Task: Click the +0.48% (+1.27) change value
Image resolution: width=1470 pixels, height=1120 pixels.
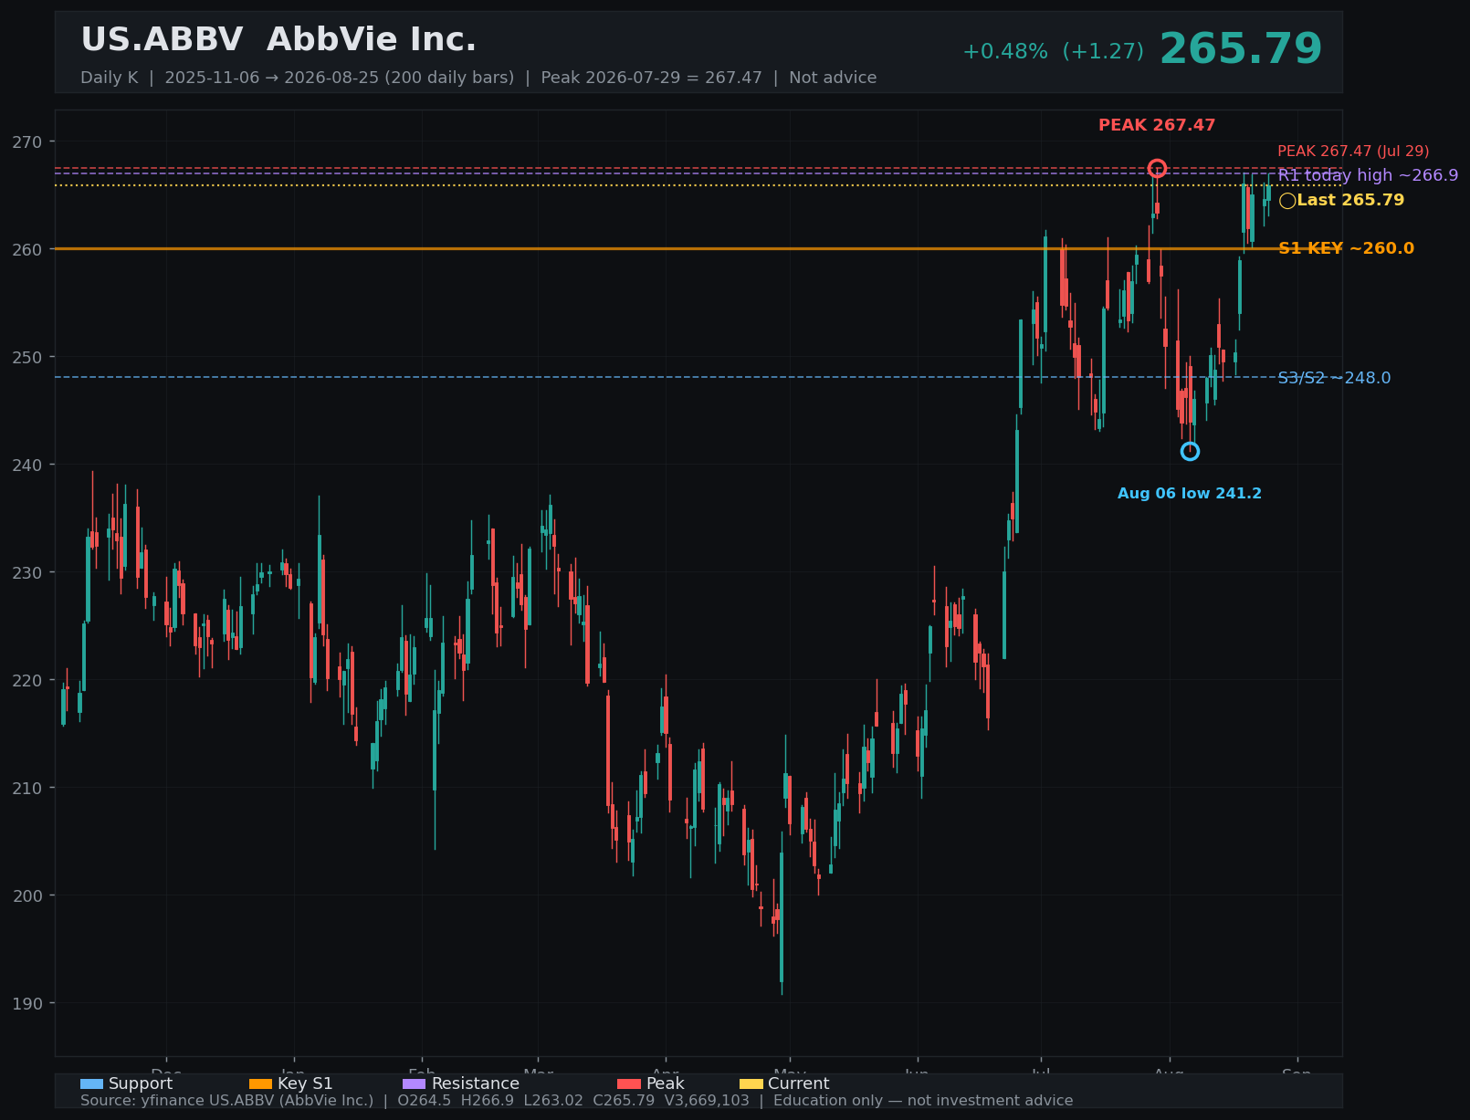Action: pyautogui.click(x=1053, y=52)
